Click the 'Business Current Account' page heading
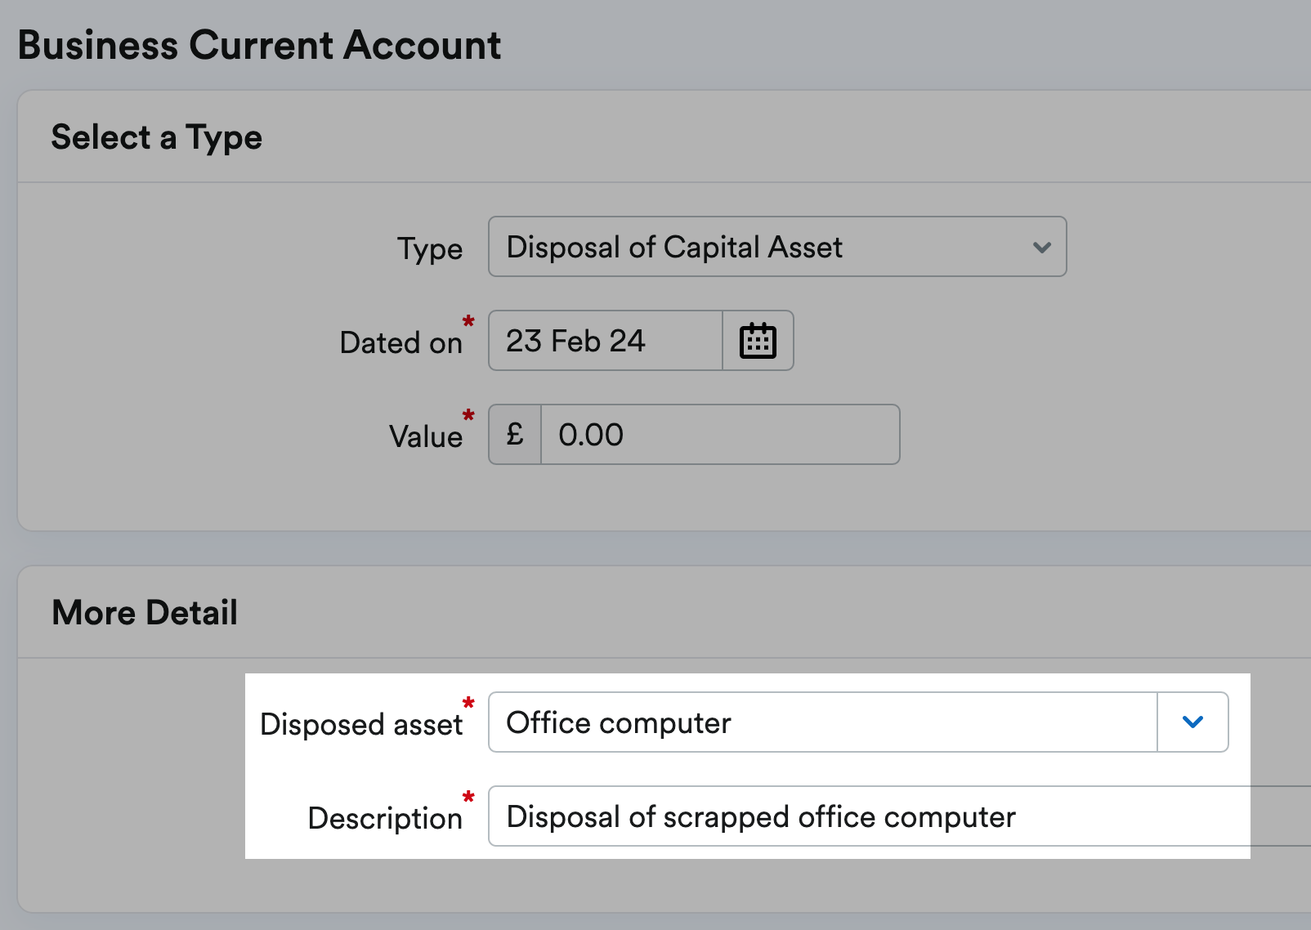Viewport: 1311px width, 930px height. point(259,45)
